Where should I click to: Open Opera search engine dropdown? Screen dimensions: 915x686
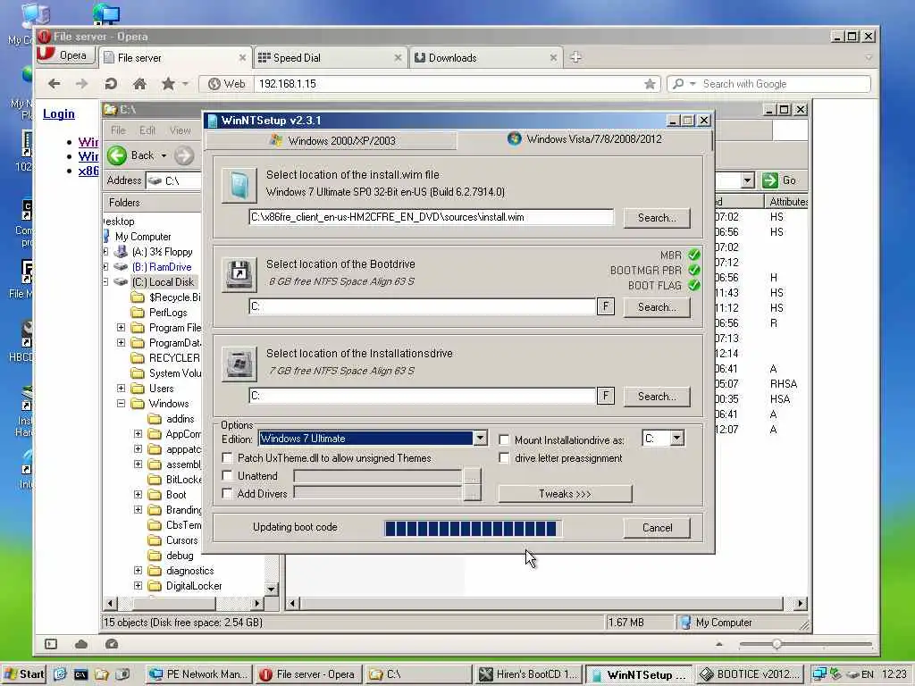[693, 84]
